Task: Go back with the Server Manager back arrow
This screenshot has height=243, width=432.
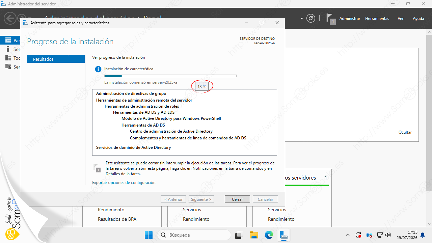Action: pos(10,18)
